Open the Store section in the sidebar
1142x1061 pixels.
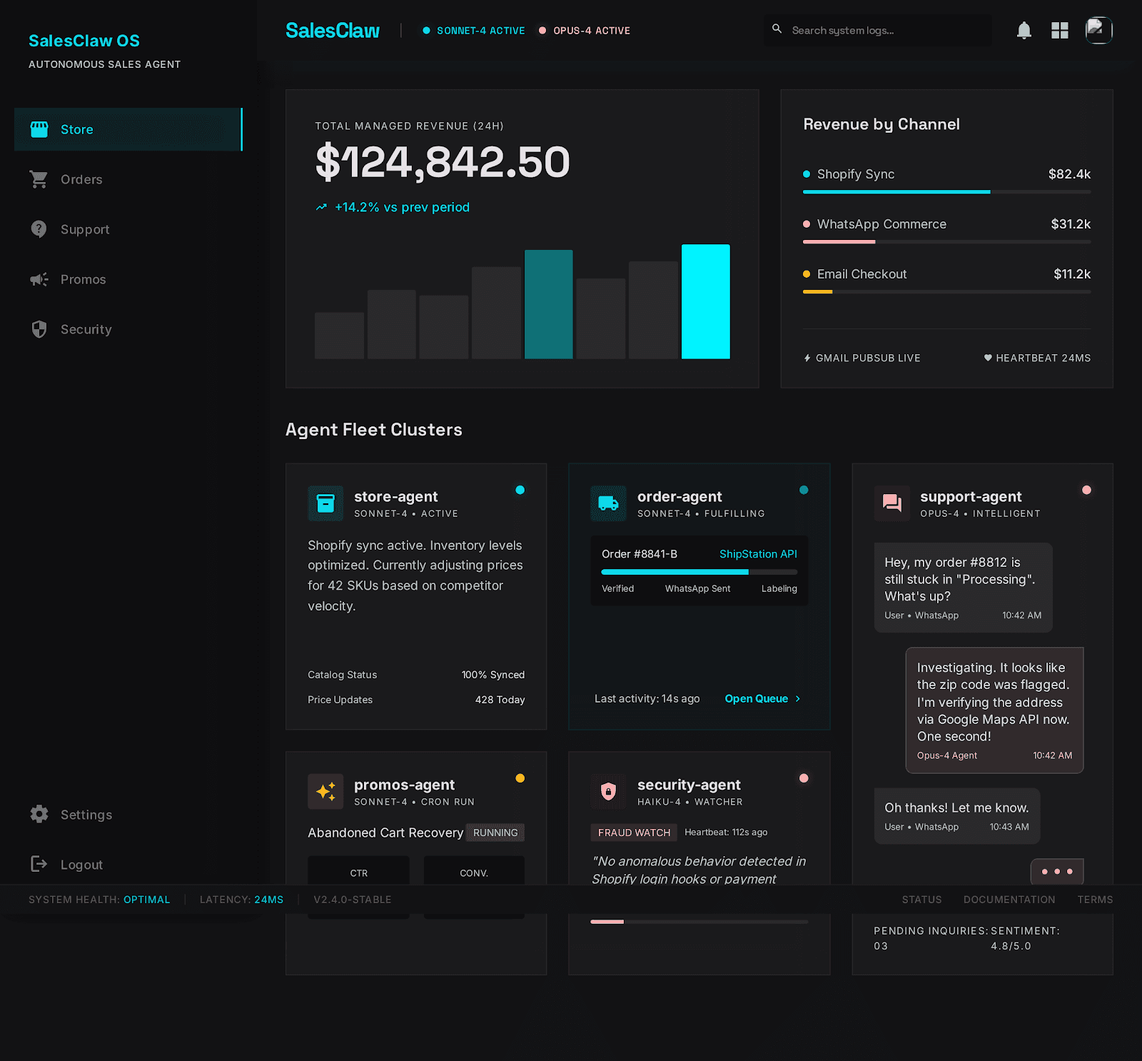[76, 129]
